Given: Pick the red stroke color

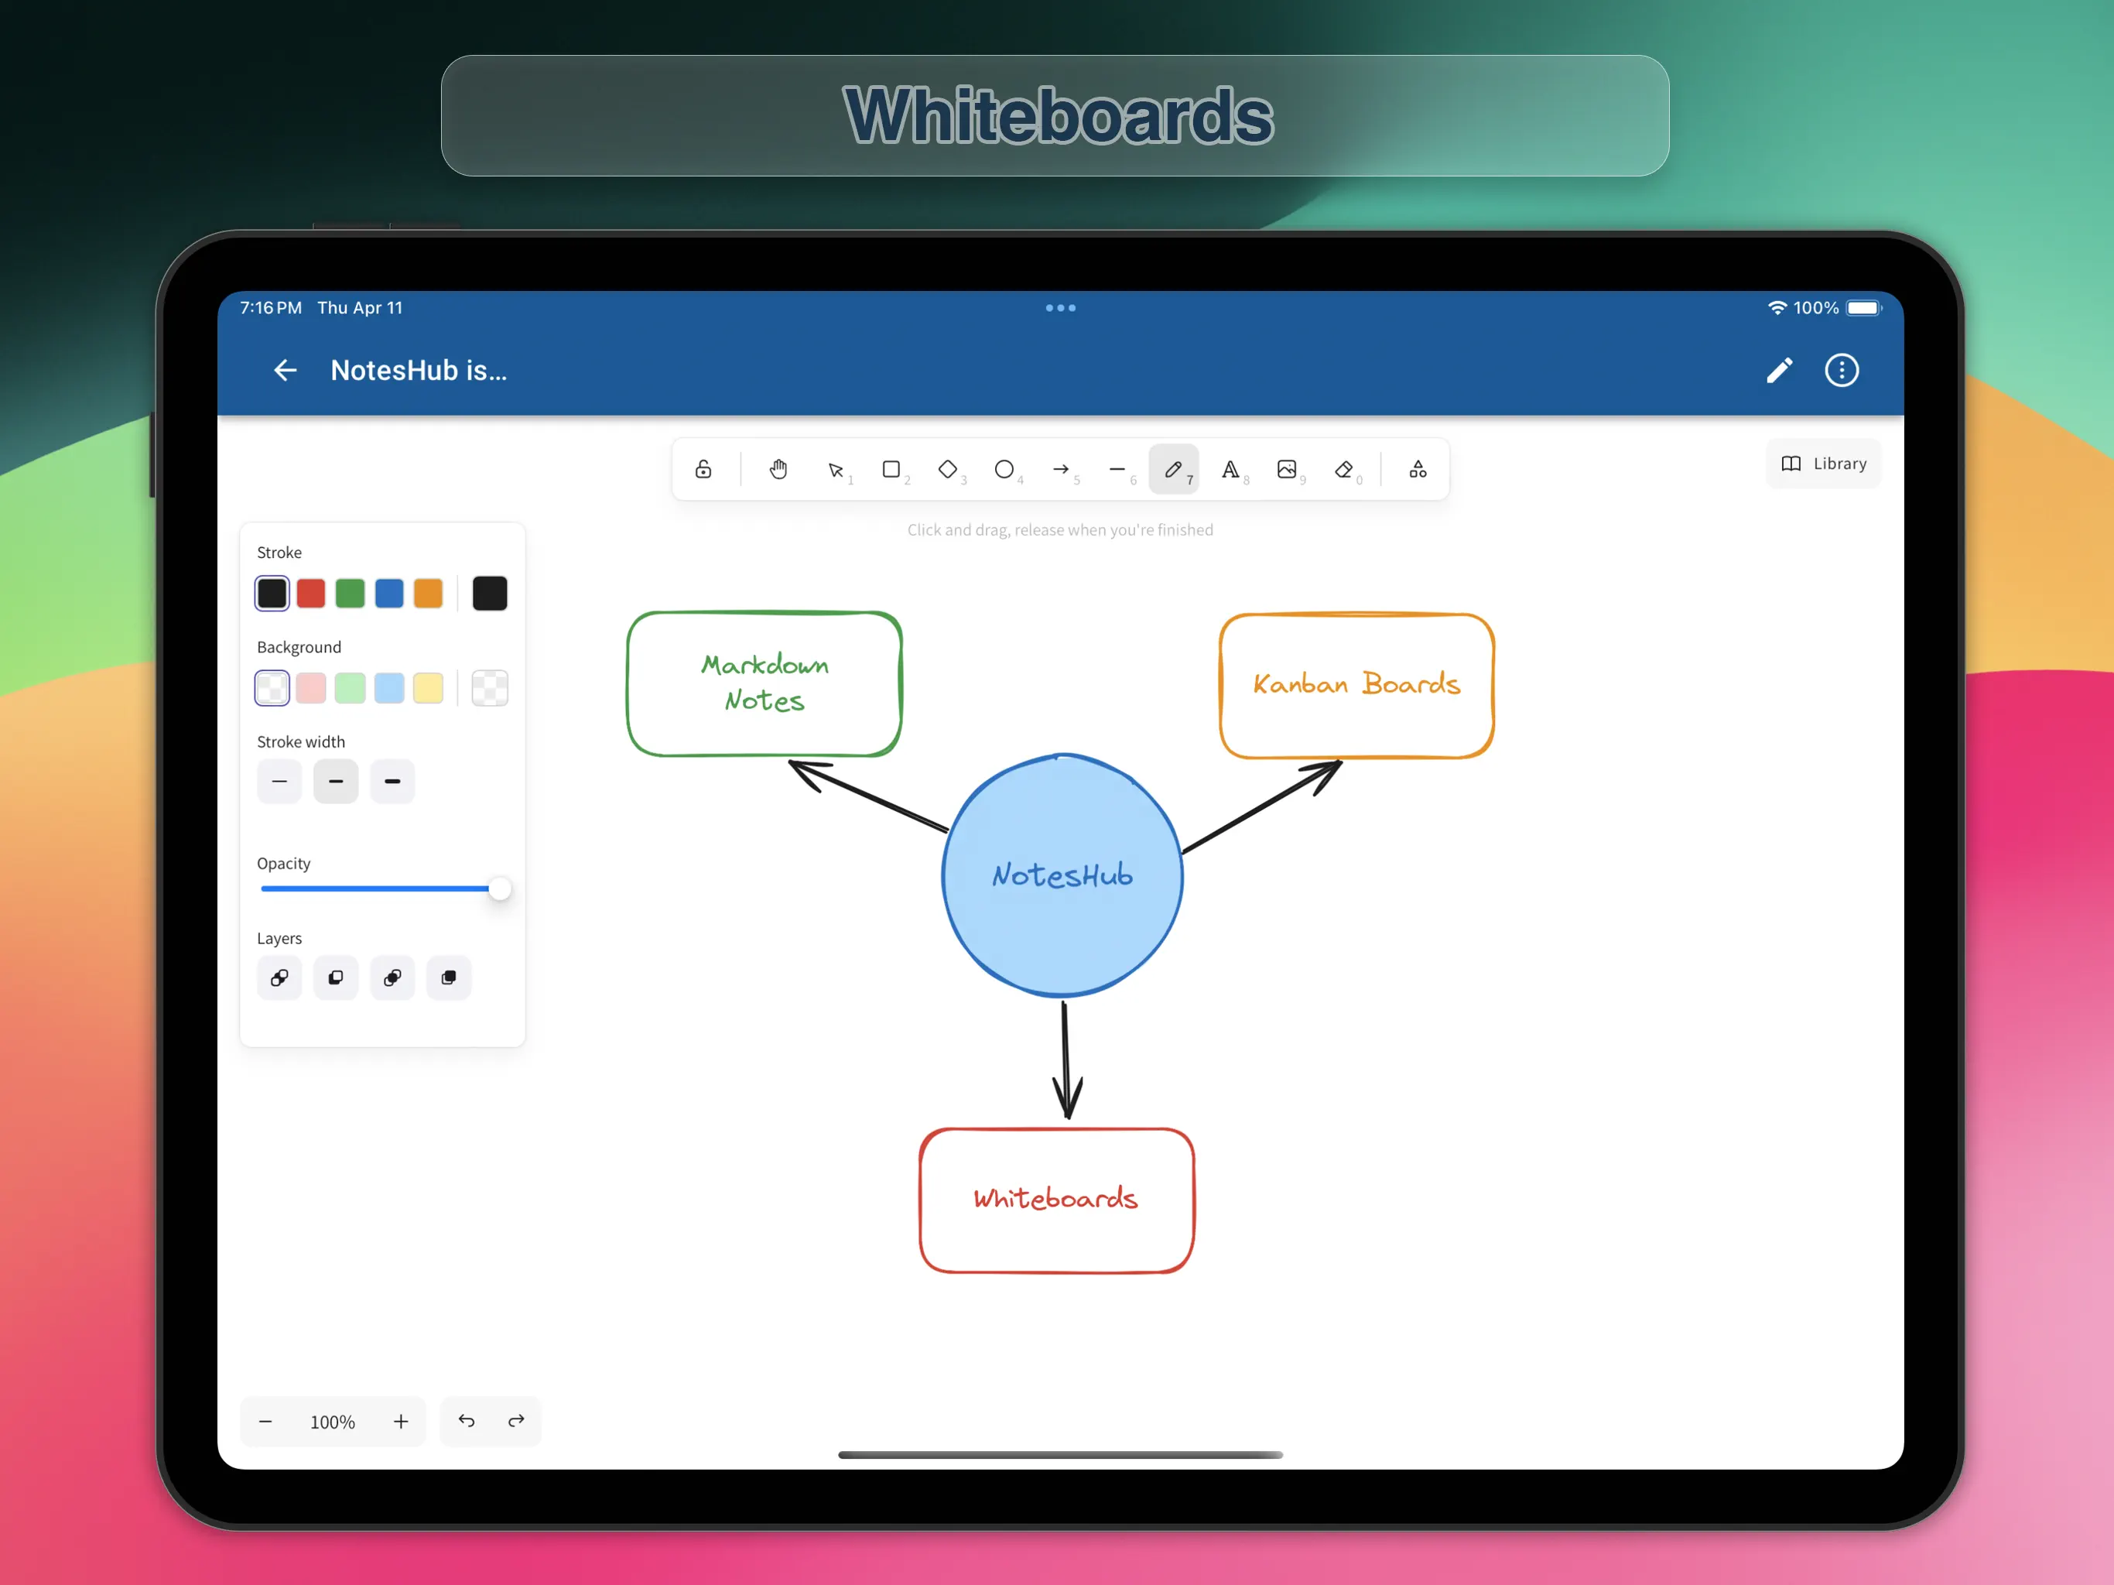Looking at the screenshot, I should [310, 594].
